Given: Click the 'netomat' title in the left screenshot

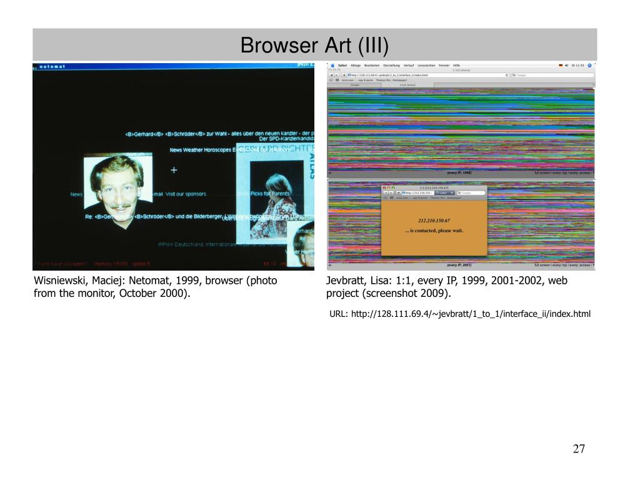Looking at the screenshot, I should [52, 66].
